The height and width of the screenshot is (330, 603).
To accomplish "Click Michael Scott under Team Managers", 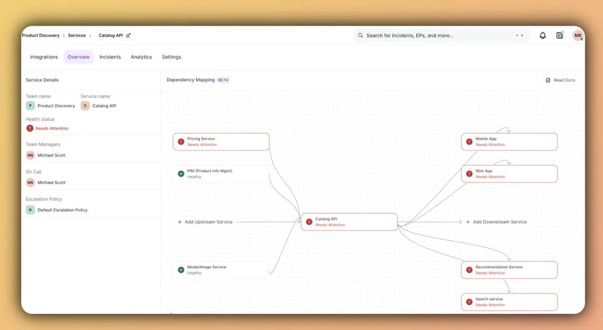I will coord(52,156).
